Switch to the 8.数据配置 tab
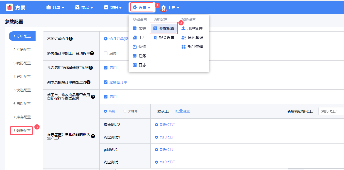Viewport: 344px width, 170px height. point(22,131)
